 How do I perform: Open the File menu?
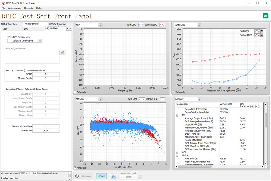[3, 8]
